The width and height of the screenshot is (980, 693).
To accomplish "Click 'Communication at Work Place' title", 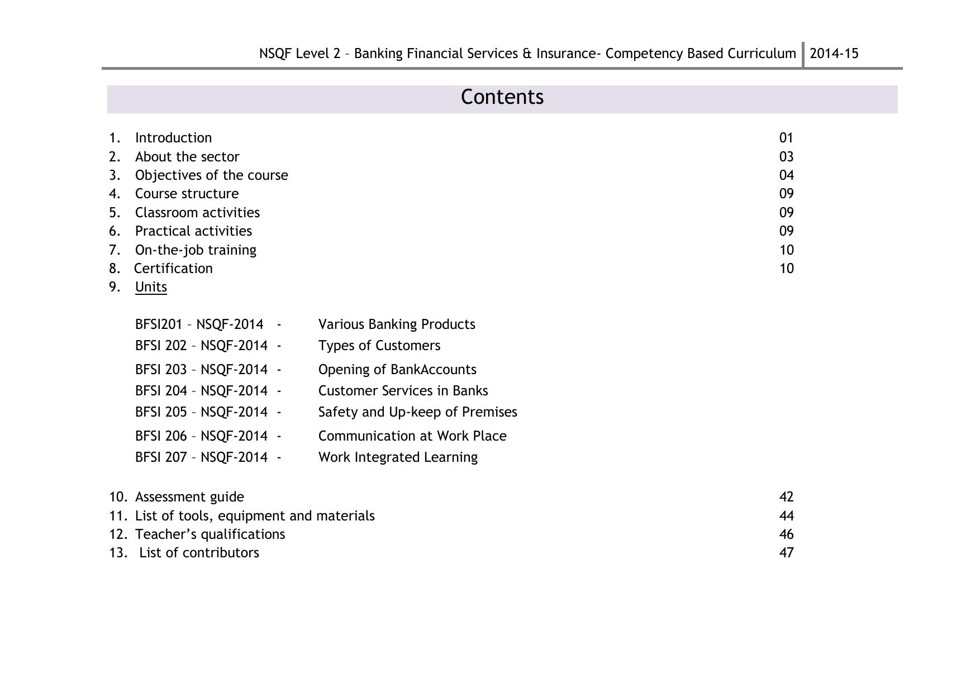I will [412, 436].
